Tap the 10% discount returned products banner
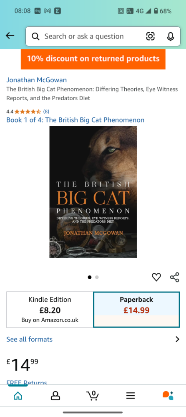 [x=93, y=59]
